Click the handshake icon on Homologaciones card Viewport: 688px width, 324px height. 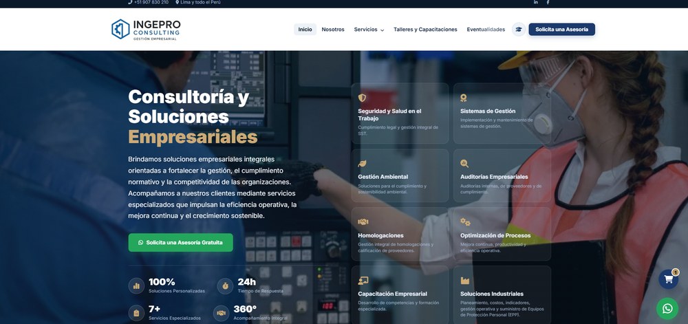point(363,222)
